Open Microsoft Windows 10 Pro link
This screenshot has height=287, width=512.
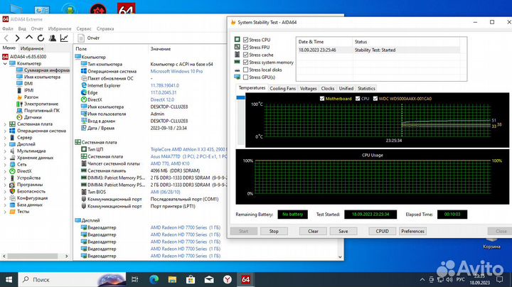pos(176,71)
